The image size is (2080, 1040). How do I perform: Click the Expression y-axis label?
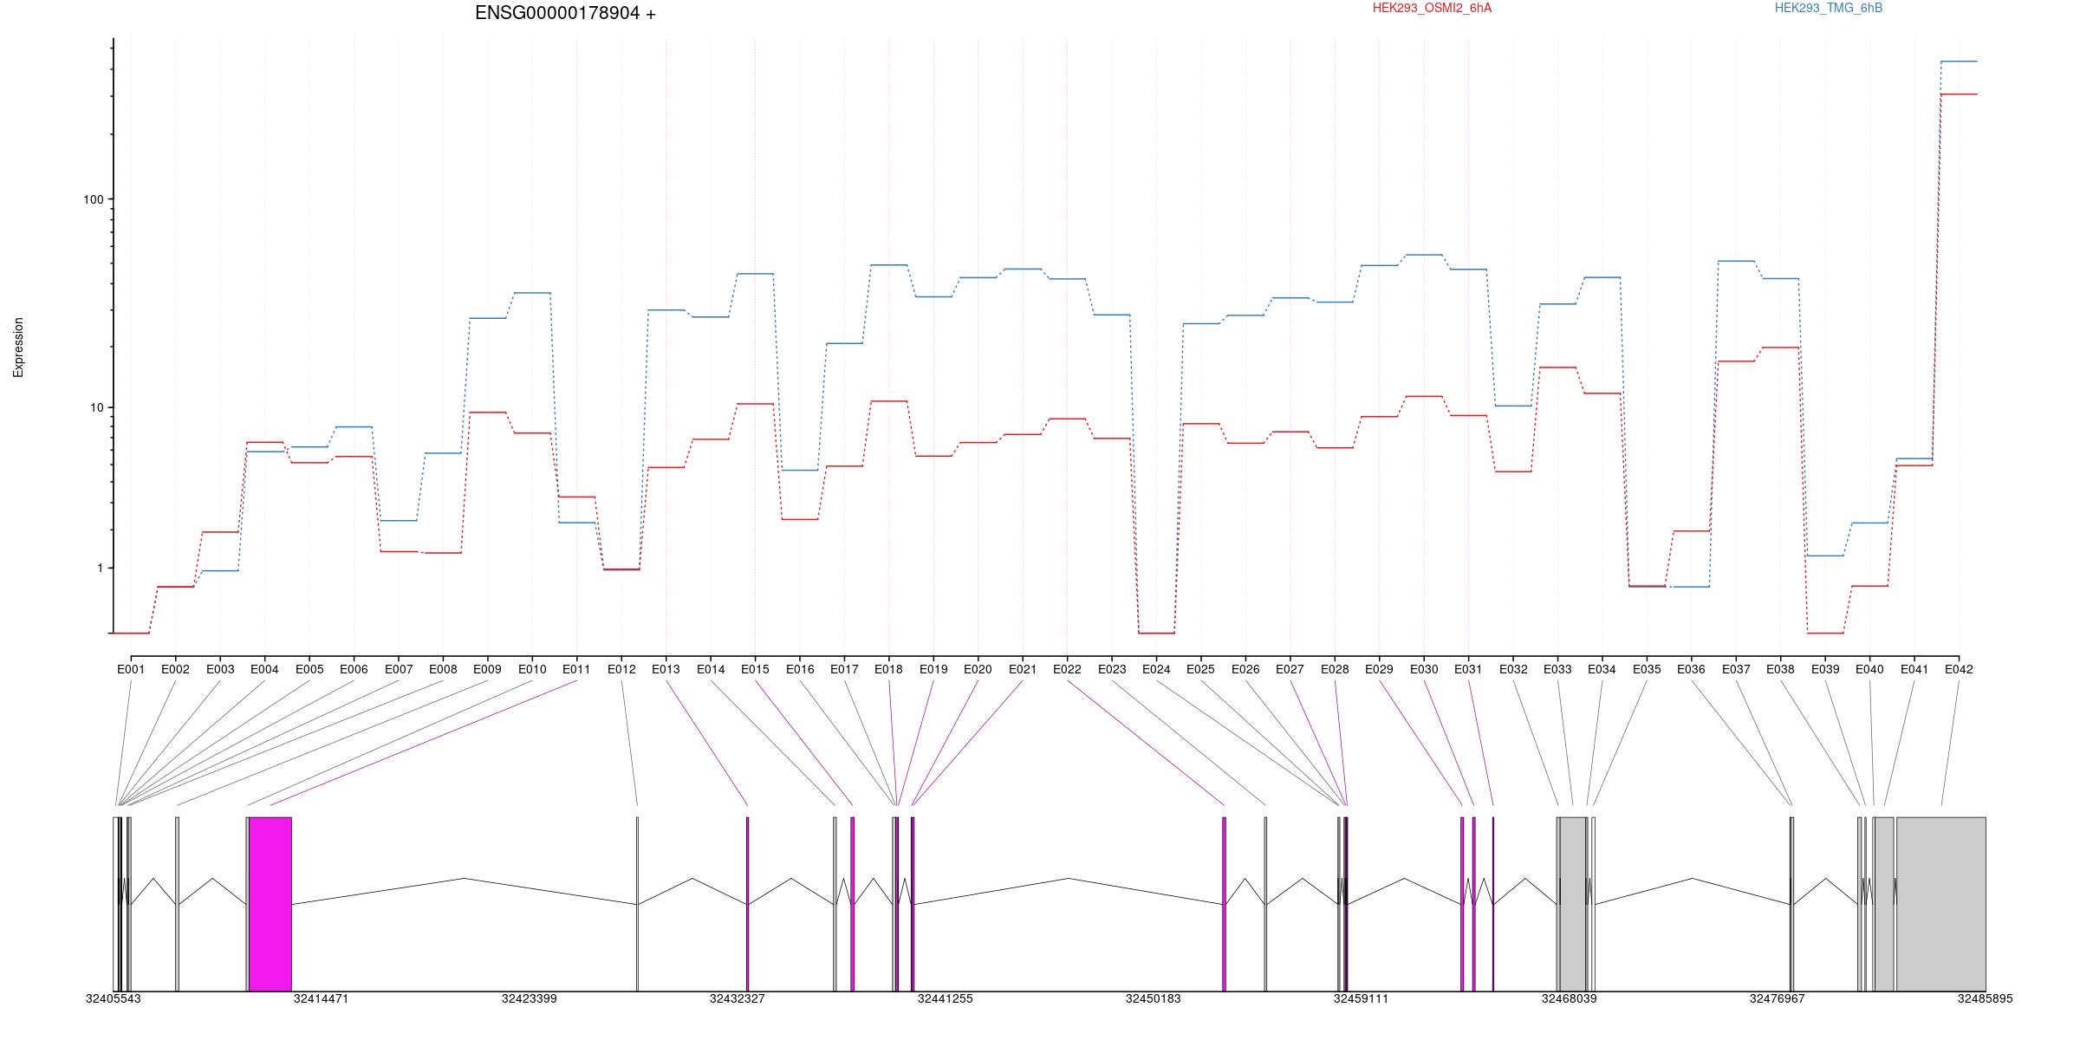(18, 348)
